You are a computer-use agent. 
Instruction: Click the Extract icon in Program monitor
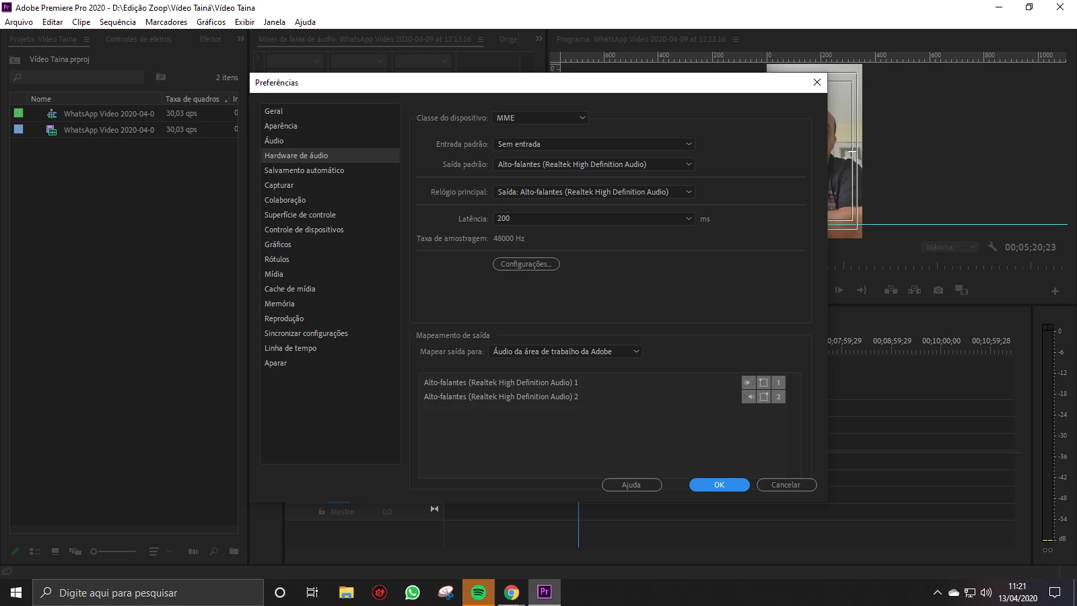pyautogui.click(x=914, y=290)
